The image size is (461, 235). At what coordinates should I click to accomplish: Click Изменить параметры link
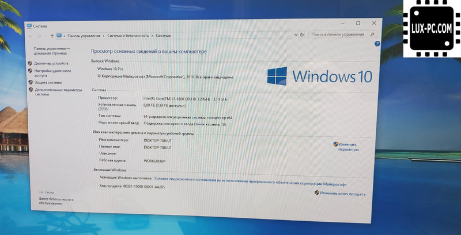click(x=348, y=147)
